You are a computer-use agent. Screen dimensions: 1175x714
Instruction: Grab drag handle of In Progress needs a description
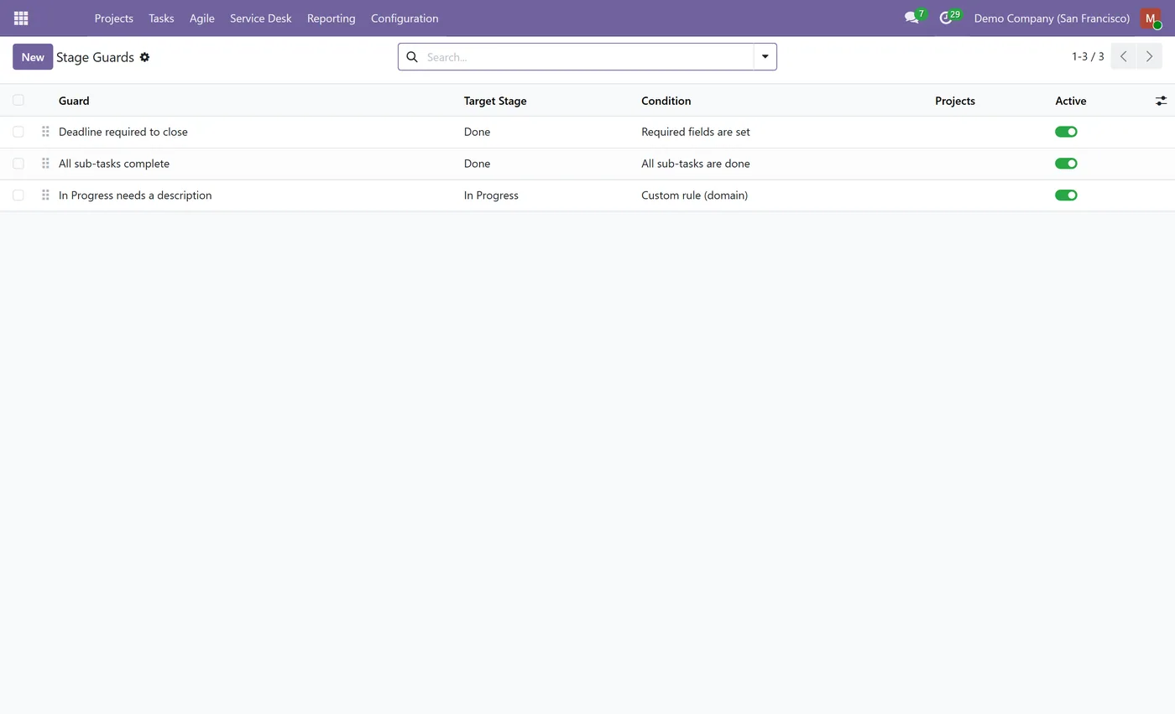point(45,195)
